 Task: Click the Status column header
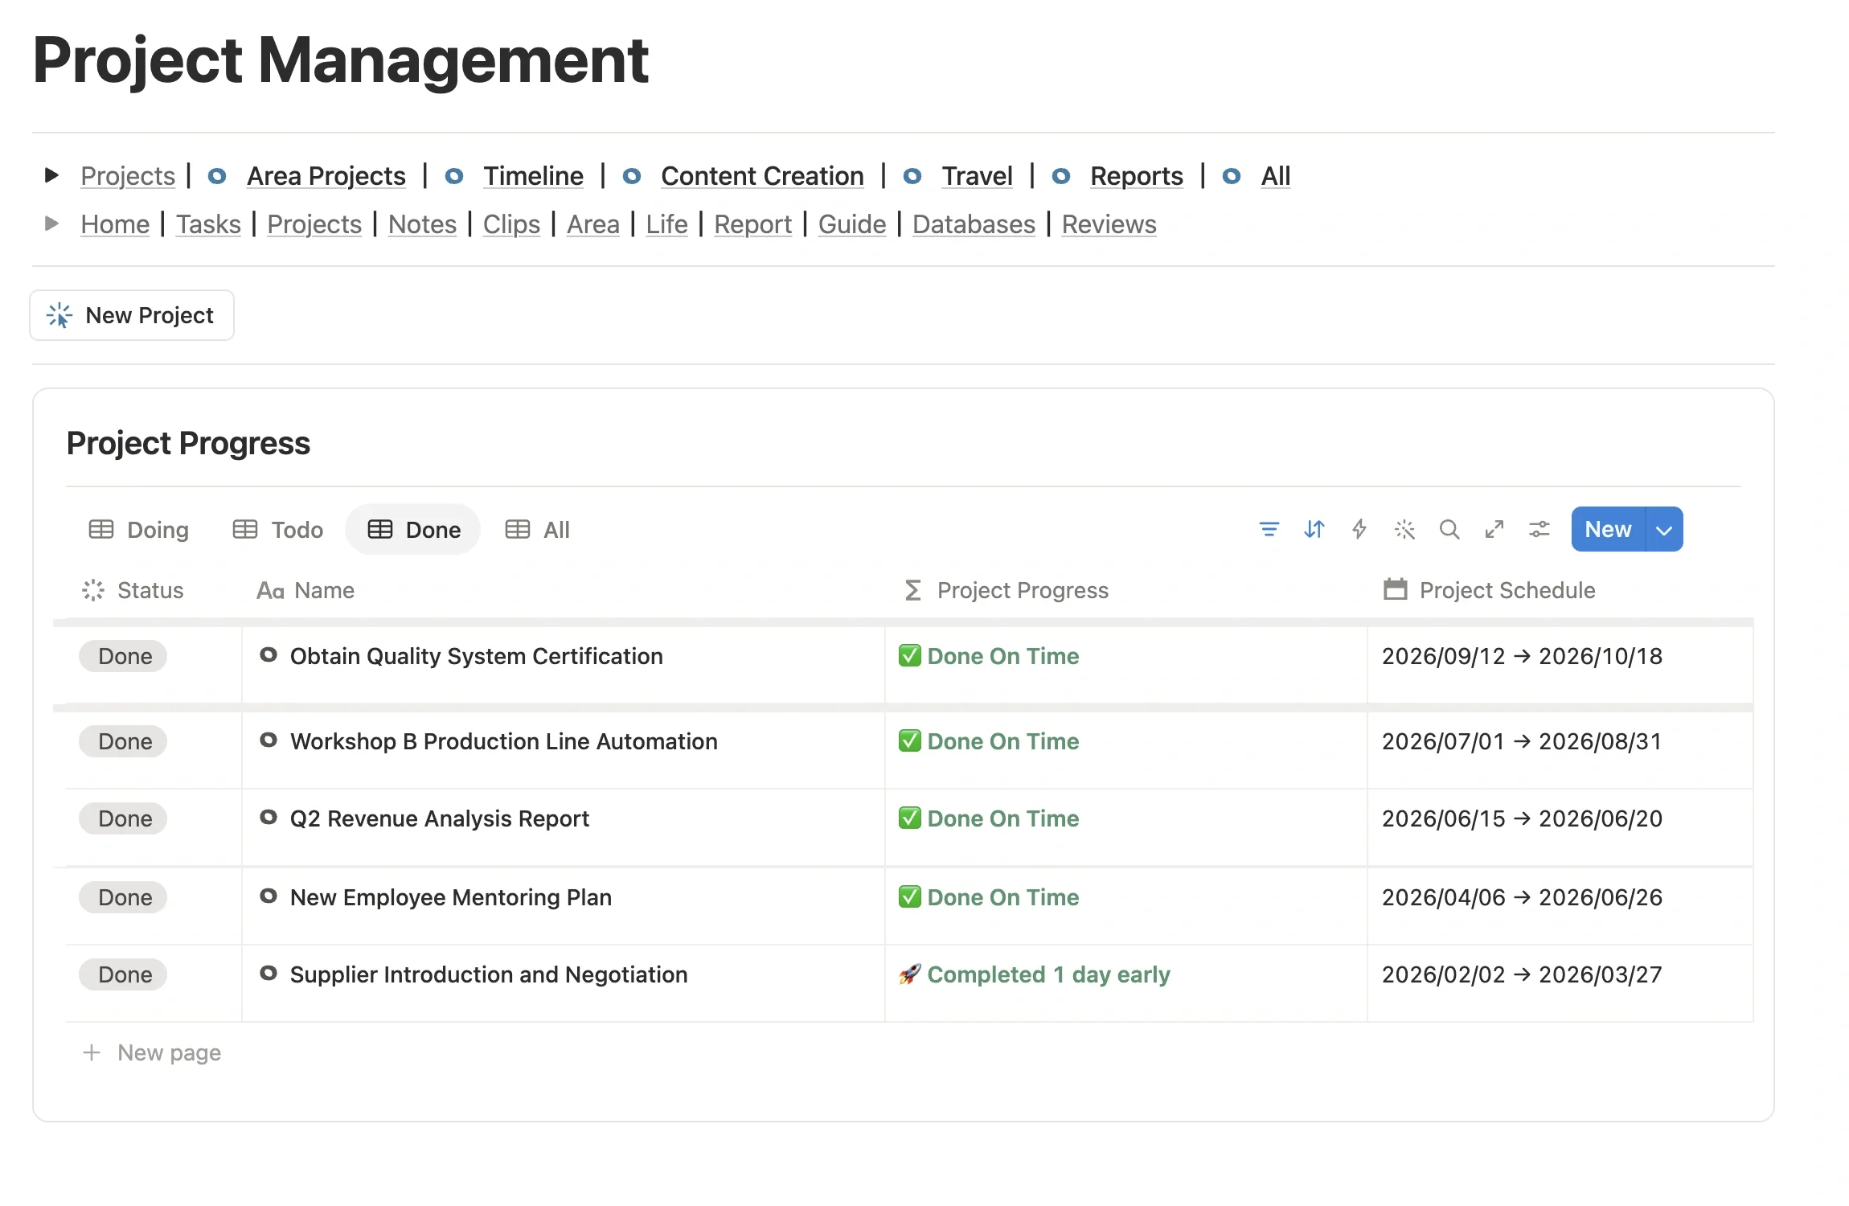(133, 590)
